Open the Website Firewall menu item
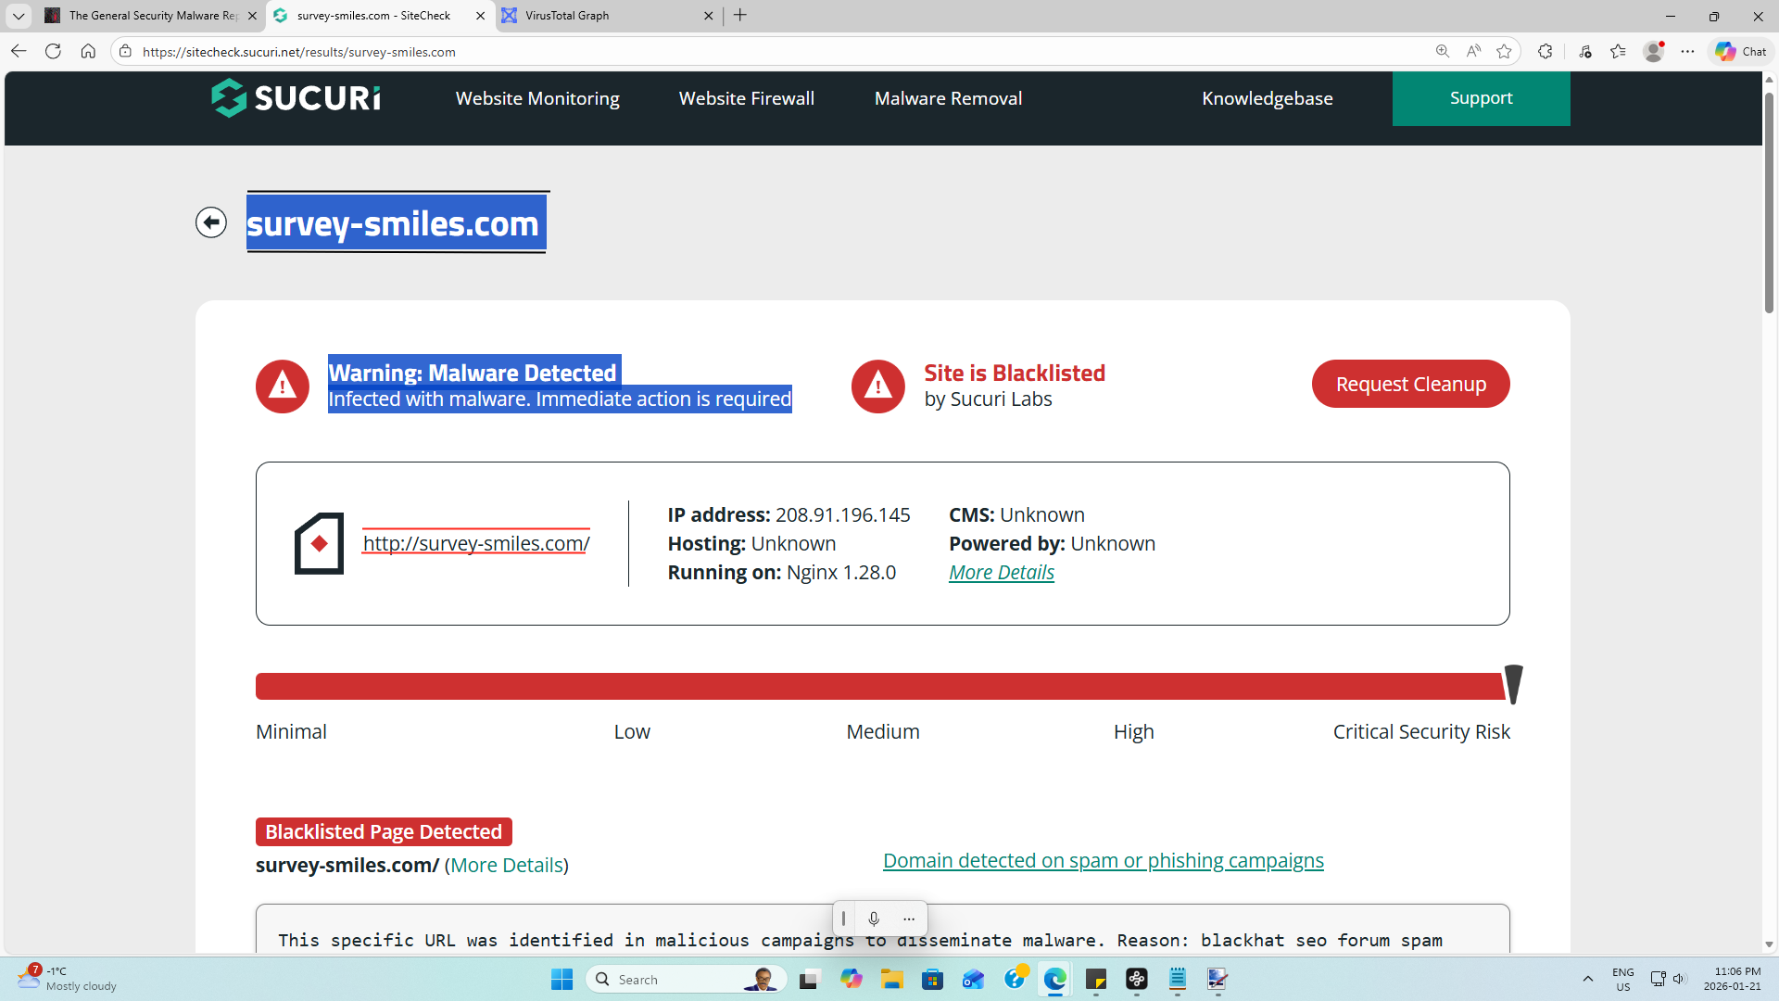 click(x=746, y=98)
